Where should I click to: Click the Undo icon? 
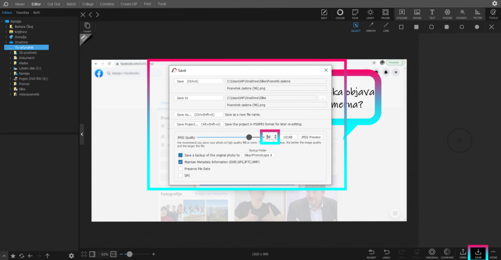point(387,254)
